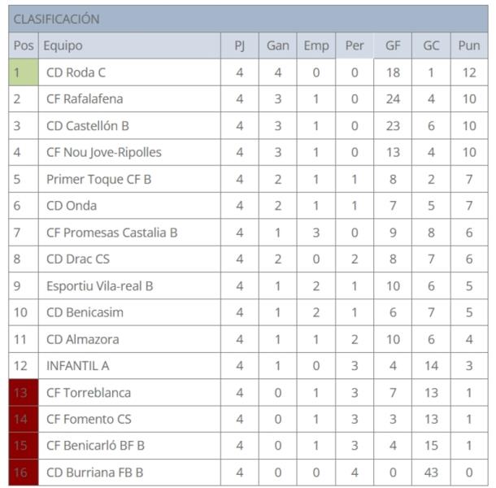Click the PJ column header

click(x=240, y=46)
